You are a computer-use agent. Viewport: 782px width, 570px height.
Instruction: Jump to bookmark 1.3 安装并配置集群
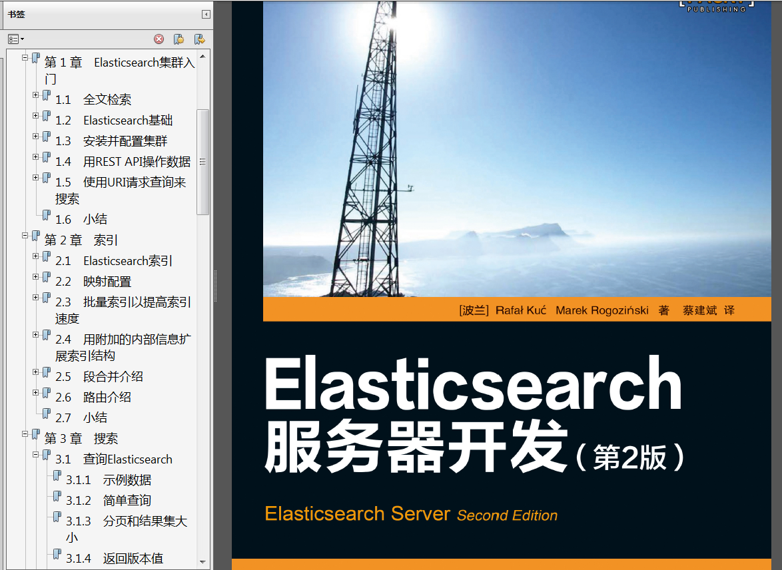(x=111, y=141)
